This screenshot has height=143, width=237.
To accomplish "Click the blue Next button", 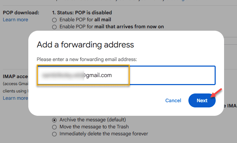I will (202, 100).
